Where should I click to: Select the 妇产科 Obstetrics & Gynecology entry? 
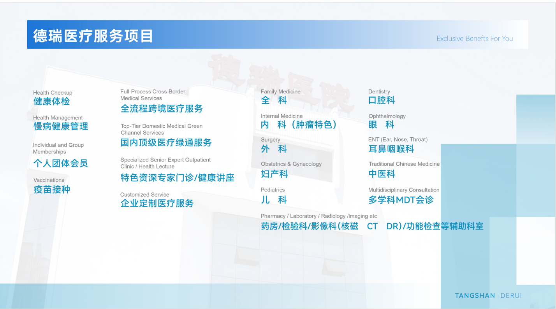click(x=274, y=174)
